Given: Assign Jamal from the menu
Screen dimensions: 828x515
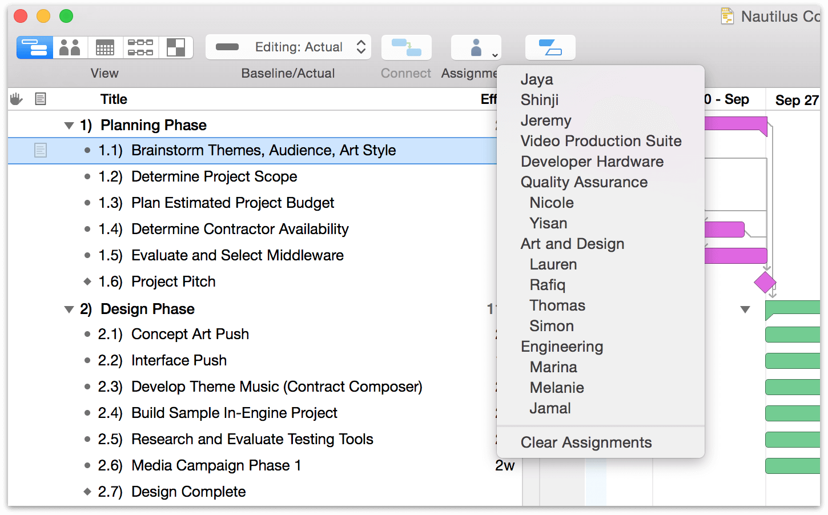Looking at the screenshot, I should click(x=601, y=408).
